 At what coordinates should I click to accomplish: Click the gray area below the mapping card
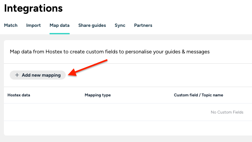[126, 139]
